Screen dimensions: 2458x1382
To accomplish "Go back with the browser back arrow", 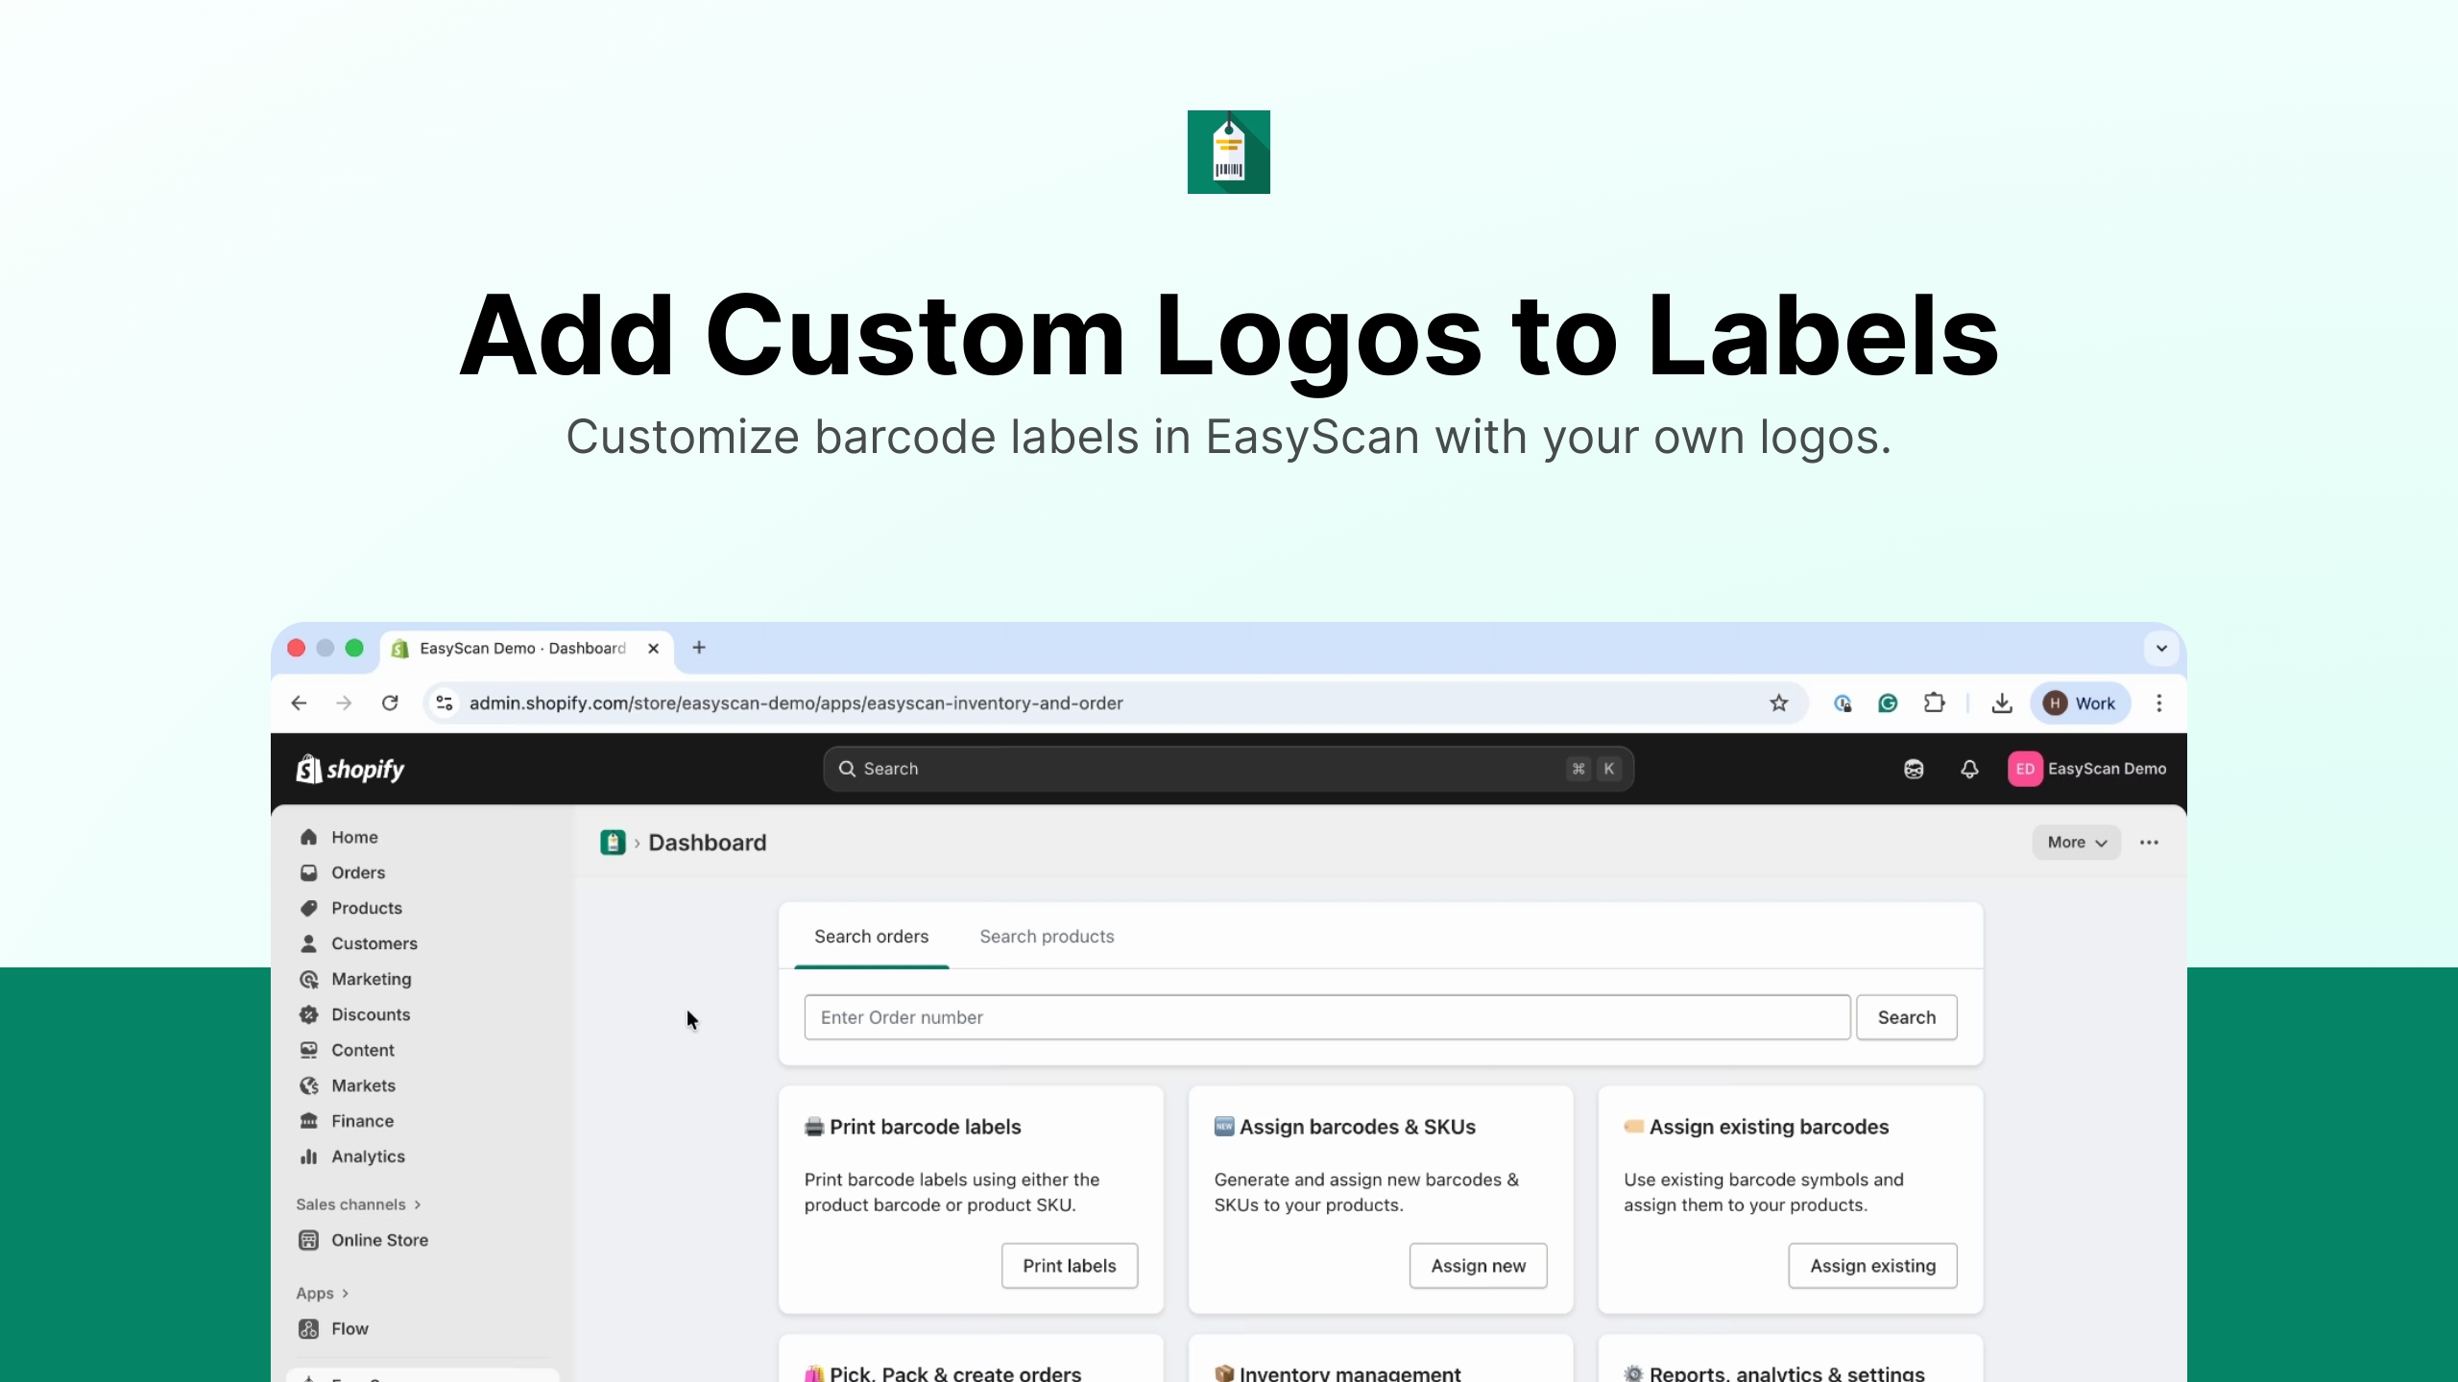I will tap(299, 703).
